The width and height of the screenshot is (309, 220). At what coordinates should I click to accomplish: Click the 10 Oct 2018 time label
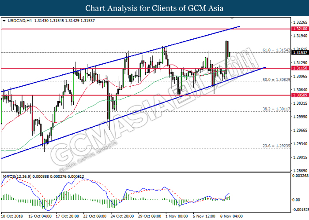pyautogui.click(x=12, y=216)
